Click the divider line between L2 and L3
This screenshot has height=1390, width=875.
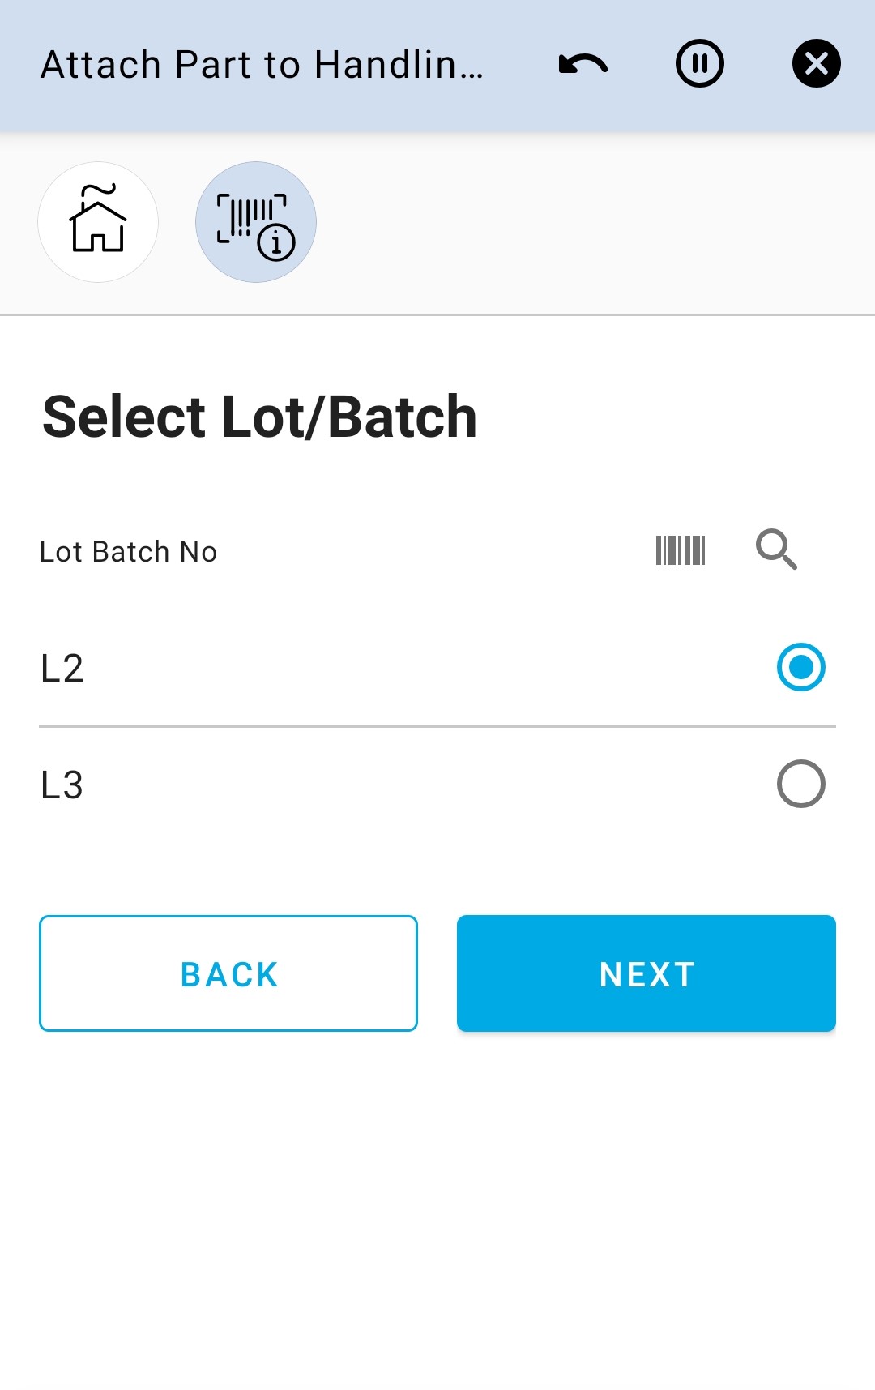[437, 727]
